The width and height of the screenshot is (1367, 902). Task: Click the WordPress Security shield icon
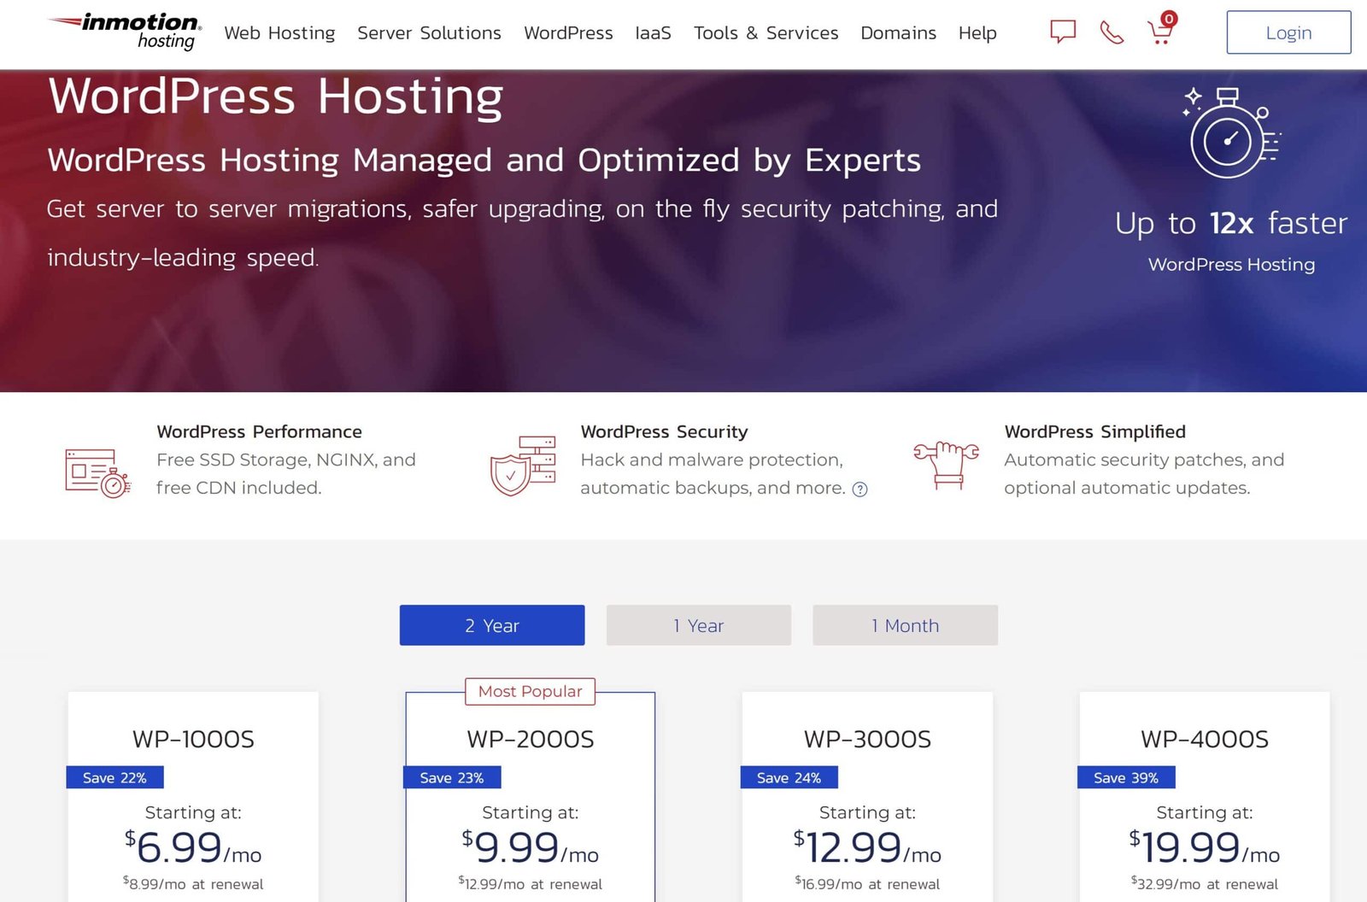coord(523,466)
